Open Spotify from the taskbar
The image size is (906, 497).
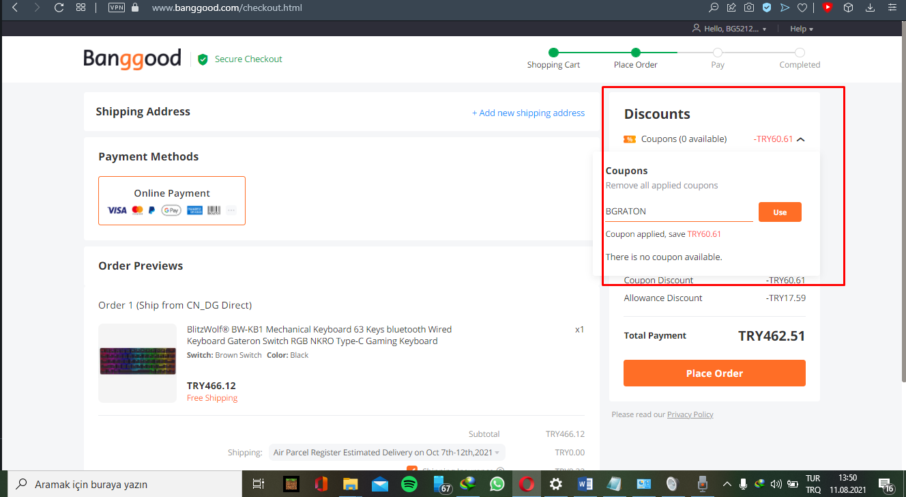point(409,484)
